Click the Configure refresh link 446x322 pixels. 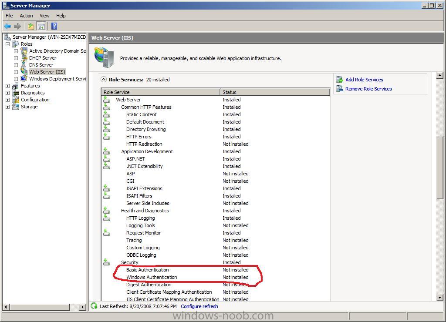pyautogui.click(x=199, y=306)
